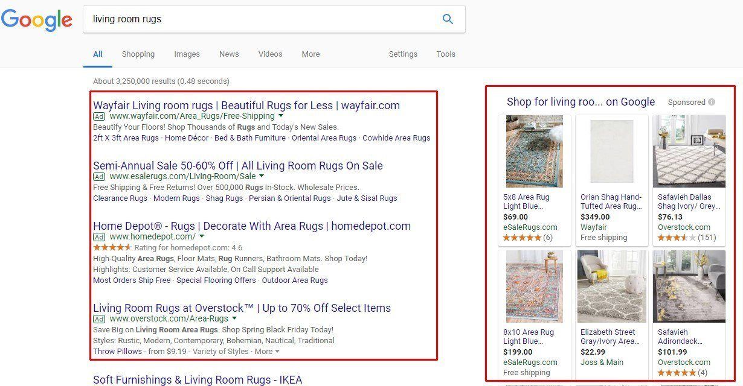Open Living Room Rugs at Overstock headline
This screenshot has height=386, width=743.
(242, 308)
